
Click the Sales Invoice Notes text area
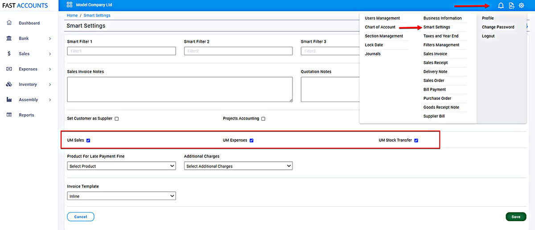(x=180, y=89)
